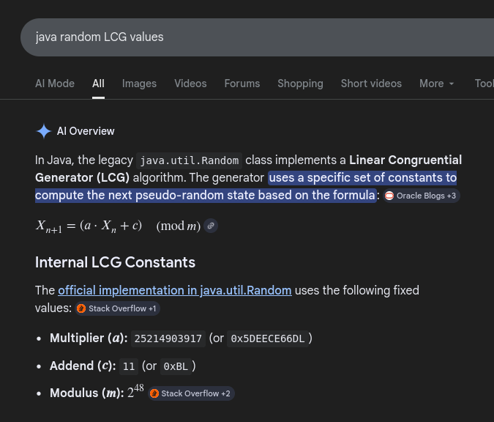
Task: Click the addend value 11
Action: (129, 366)
